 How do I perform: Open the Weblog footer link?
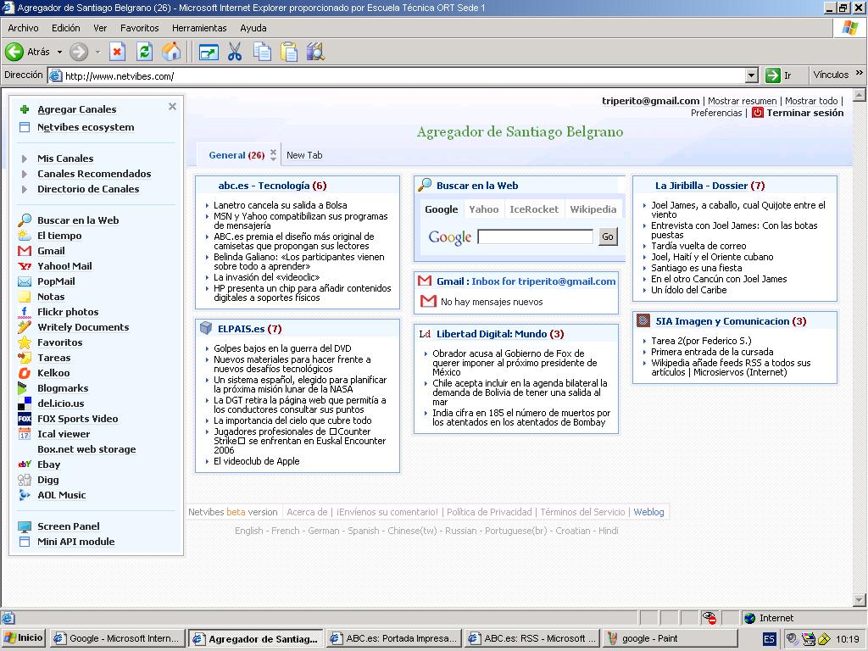[x=648, y=512]
